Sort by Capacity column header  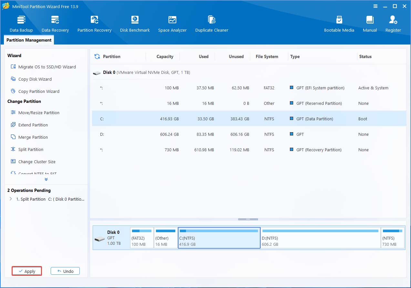coord(165,56)
